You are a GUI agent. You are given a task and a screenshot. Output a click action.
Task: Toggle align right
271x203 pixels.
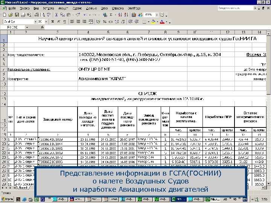84,21
